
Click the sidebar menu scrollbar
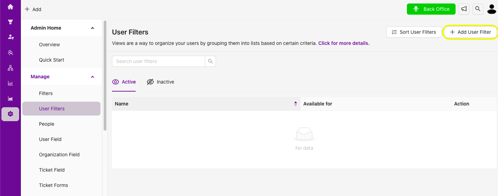click(105, 76)
